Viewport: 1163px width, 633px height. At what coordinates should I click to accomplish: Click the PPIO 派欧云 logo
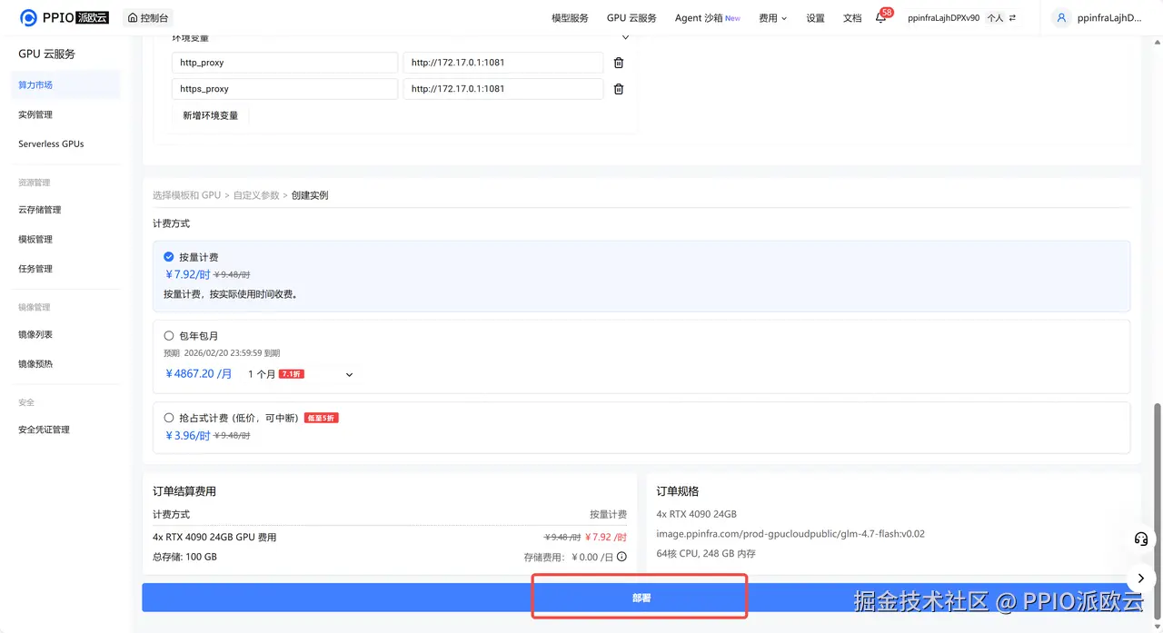[65, 17]
